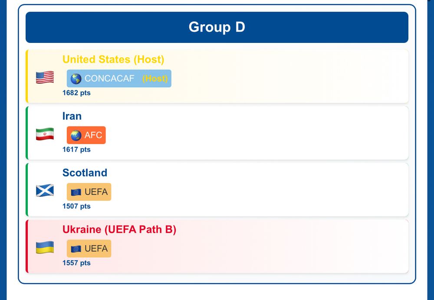
Task: Click the globe icon on Ukraine's UEFA badge
Action: pyautogui.click(x=76, y=248)
